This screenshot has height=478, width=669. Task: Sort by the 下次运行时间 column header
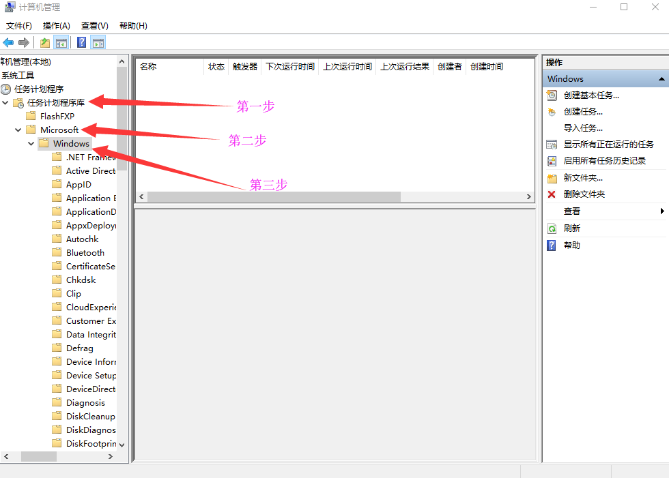point(289,67)
